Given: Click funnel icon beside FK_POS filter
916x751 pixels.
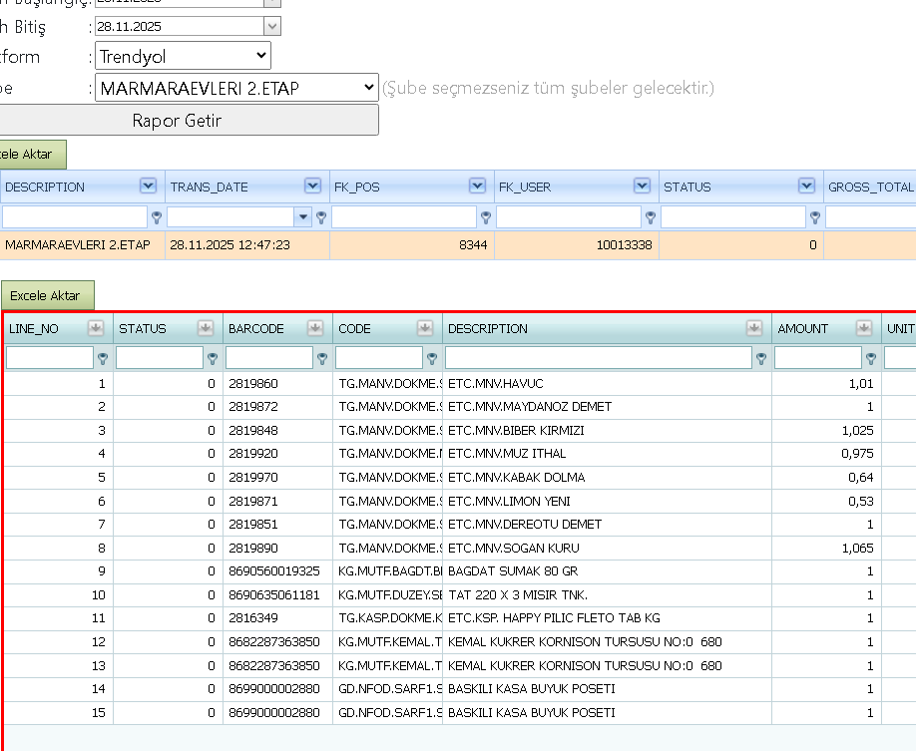Looking at the screenshot, I should coord(486,217).
